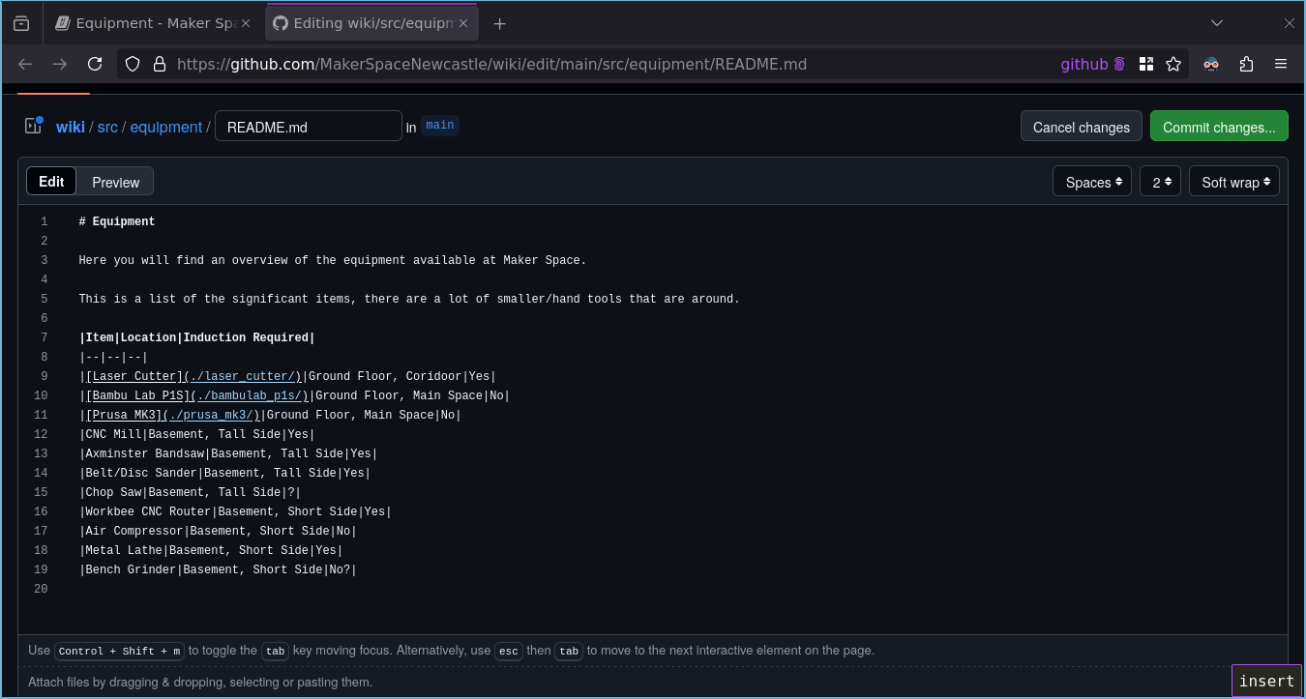Click the back navigation arrow
Screen dimensions: 1306x699
(x=24, y=64)
